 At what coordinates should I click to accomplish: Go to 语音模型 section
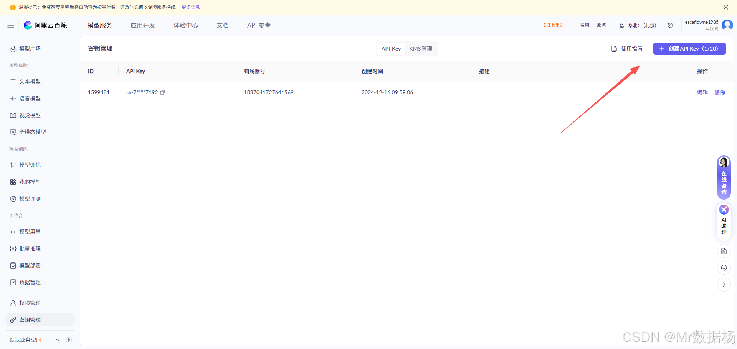[30, 98]
